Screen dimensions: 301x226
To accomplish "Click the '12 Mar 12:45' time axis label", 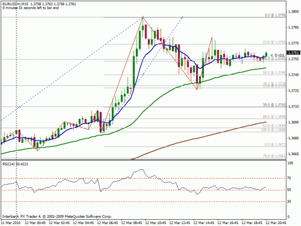I will [x=180, y=223].
